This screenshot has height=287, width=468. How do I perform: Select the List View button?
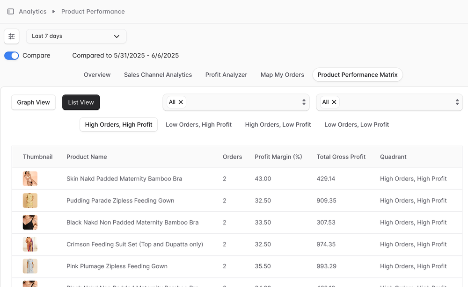(81, 102)
